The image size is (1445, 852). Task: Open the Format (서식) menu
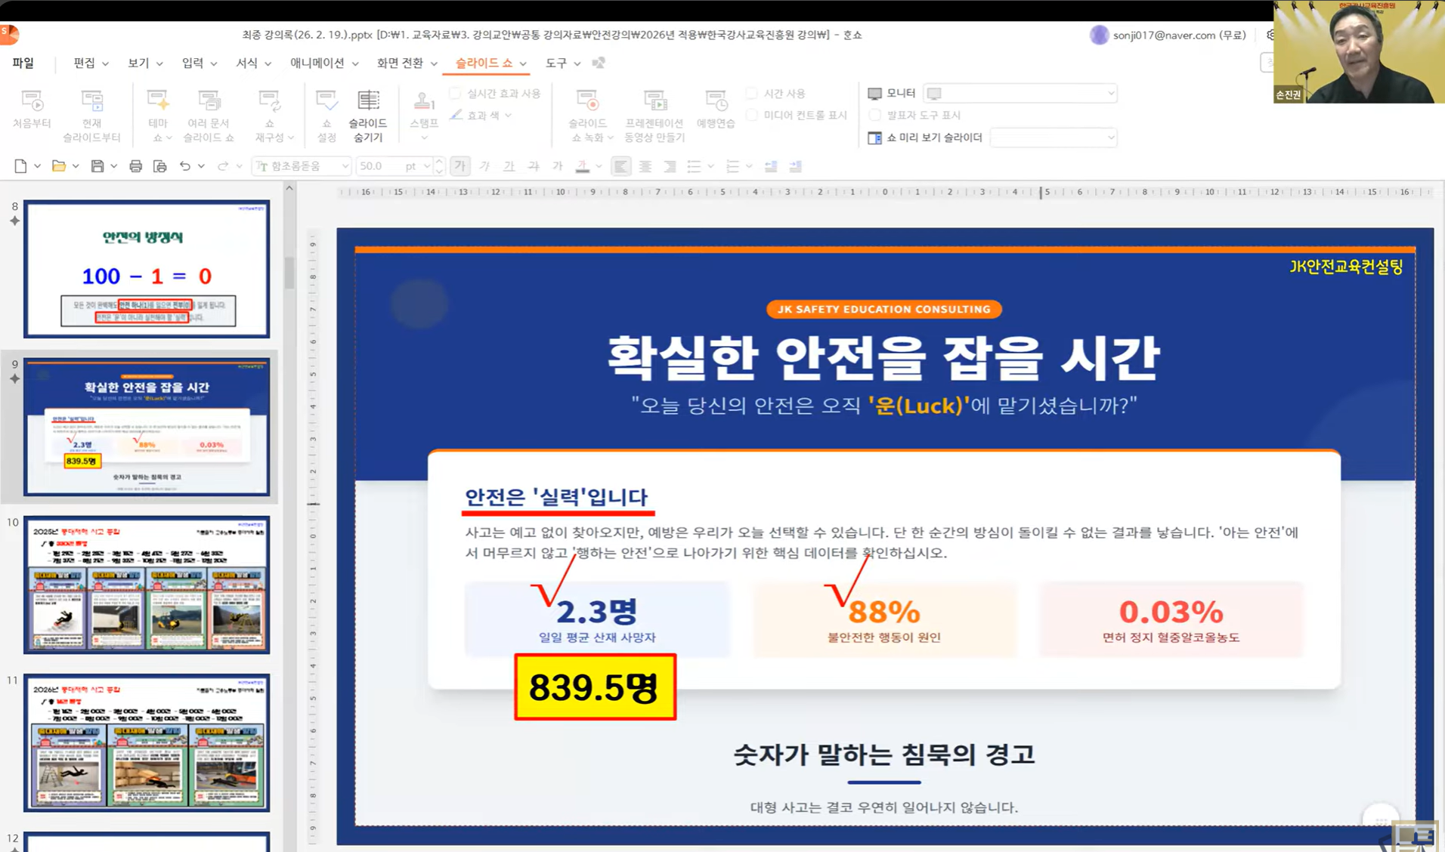pos(253,63)
